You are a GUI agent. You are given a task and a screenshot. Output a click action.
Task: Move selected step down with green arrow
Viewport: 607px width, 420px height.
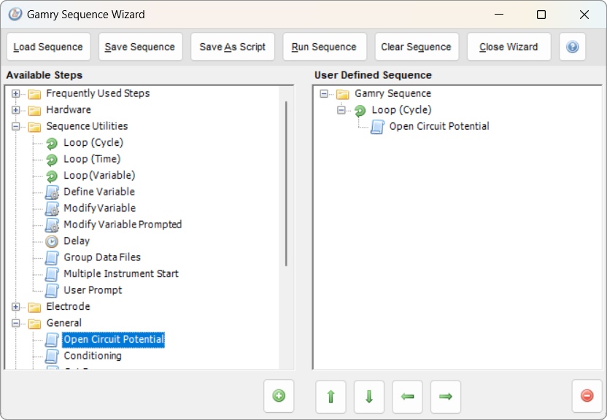[369, 397]
